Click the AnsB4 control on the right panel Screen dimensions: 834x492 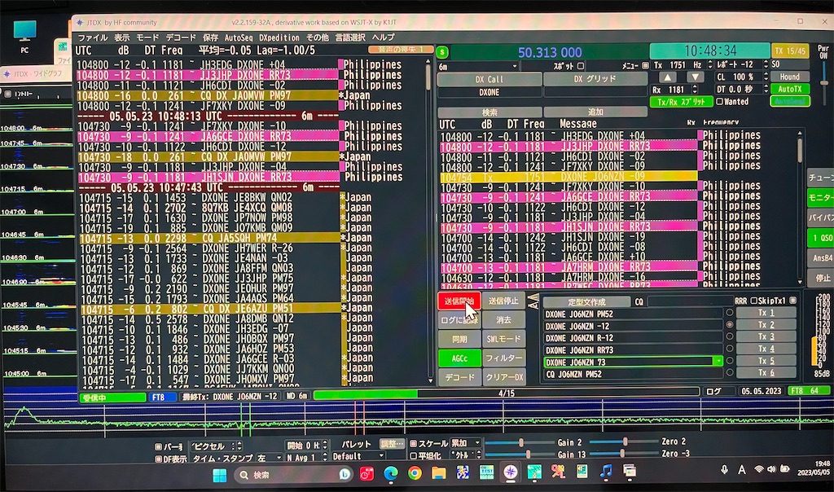tap(822, 256)
